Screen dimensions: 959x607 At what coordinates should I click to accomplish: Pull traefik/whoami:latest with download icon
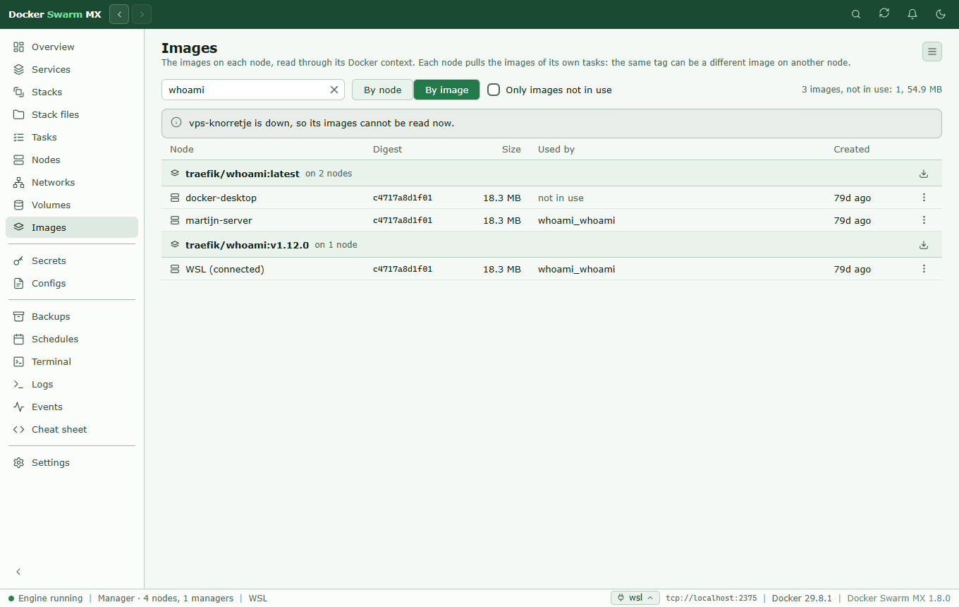[924, 174]
